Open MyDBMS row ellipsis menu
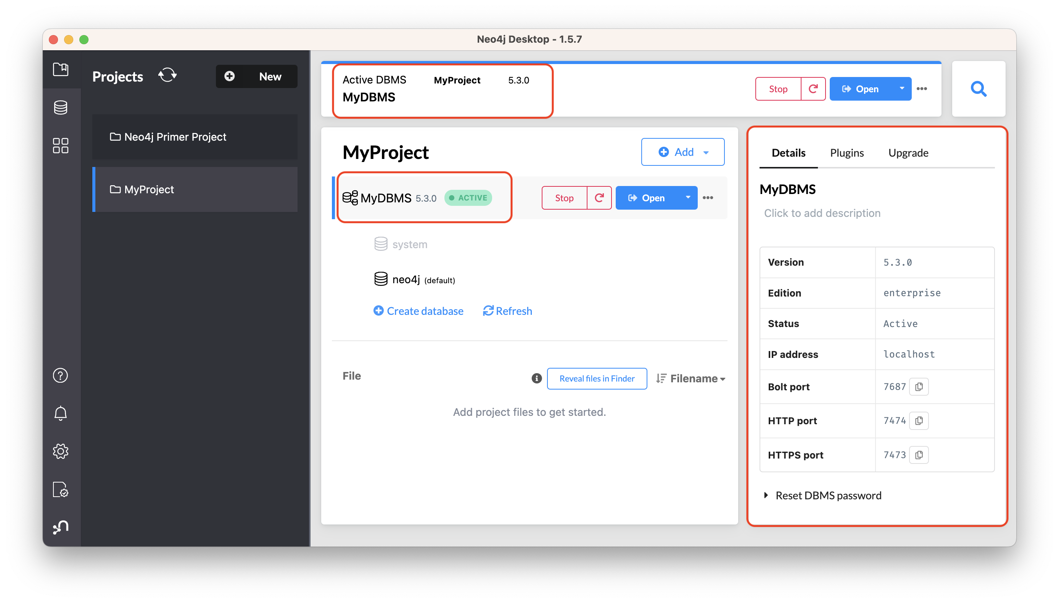 point(708,197)
